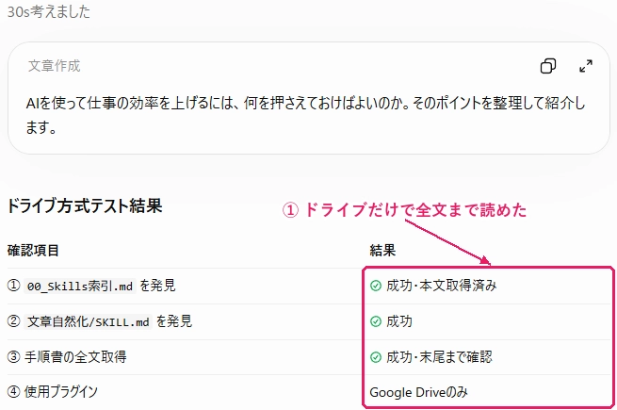The image size is (617, 410).
Task: Click the 確認項目 column header
Action: tap(33, 250)
